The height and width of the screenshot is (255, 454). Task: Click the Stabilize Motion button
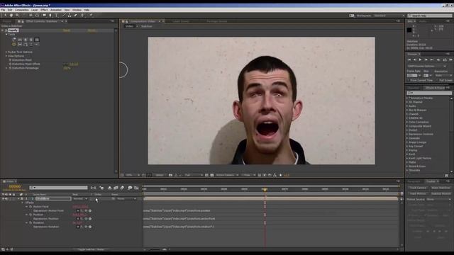point(441,193)
